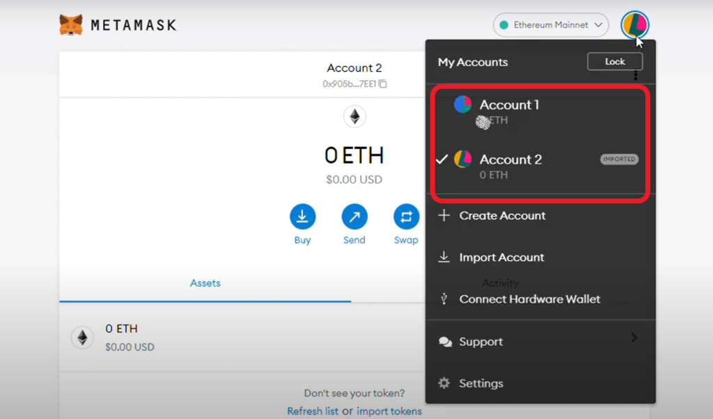Click the Ethereum diamond icon above the balance
The width and height of the screenshot is (713, 419).
(x=354, y=117)
